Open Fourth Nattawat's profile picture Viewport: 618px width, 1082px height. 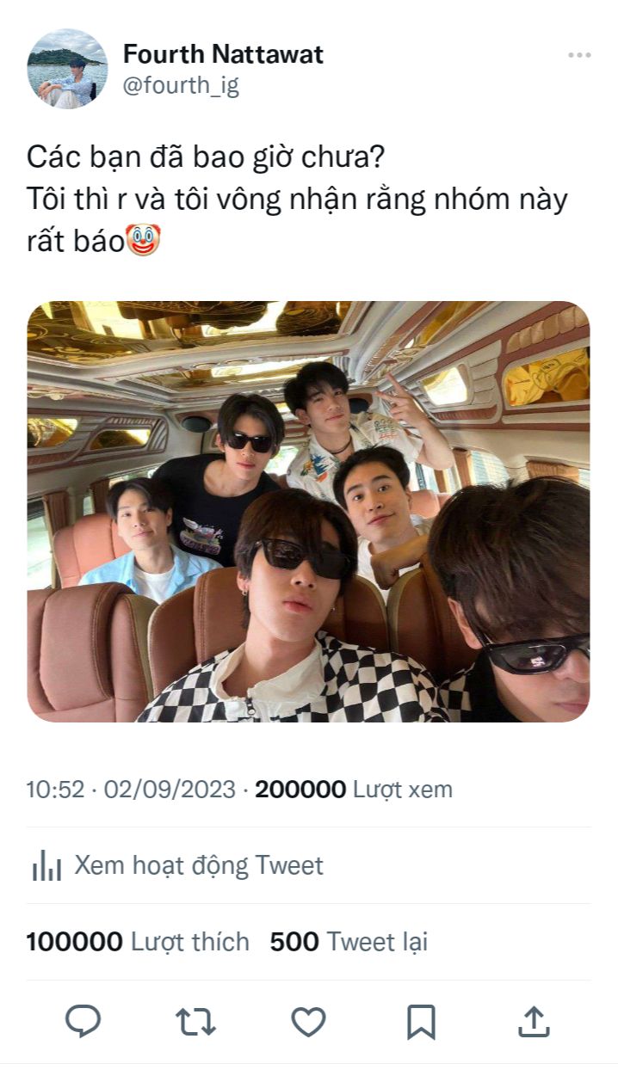pyautogui.click(x=67, y=69)
